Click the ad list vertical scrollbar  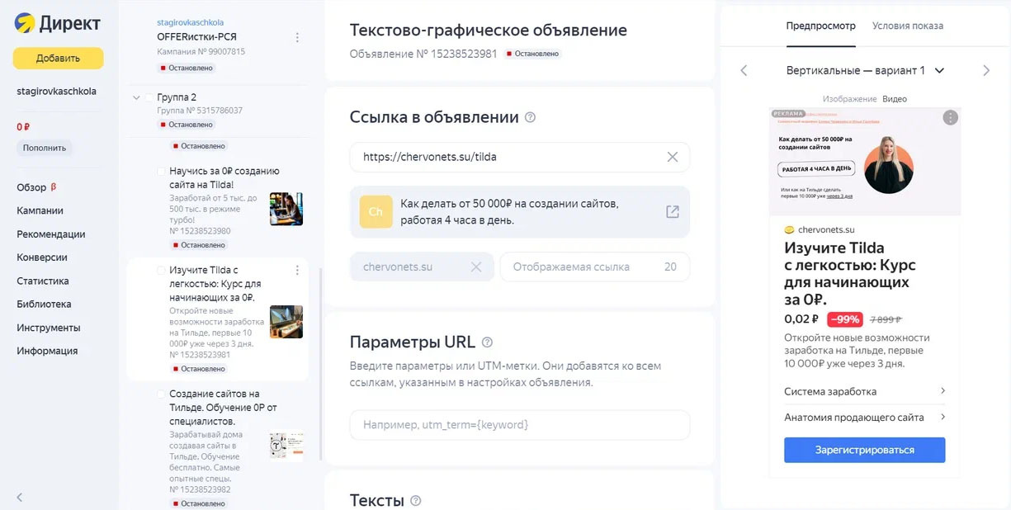tap(319, 363)
